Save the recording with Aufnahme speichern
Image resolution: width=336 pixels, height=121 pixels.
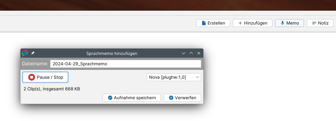pyautogui.click(x=132, y=98)
